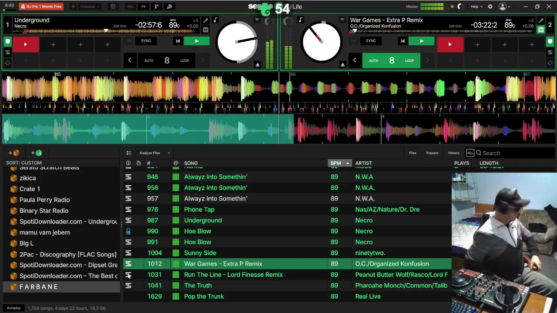Screen dimensions: 557x313
Task: Disable deck 2 active auto loop 8
Action: coord(392,61)
